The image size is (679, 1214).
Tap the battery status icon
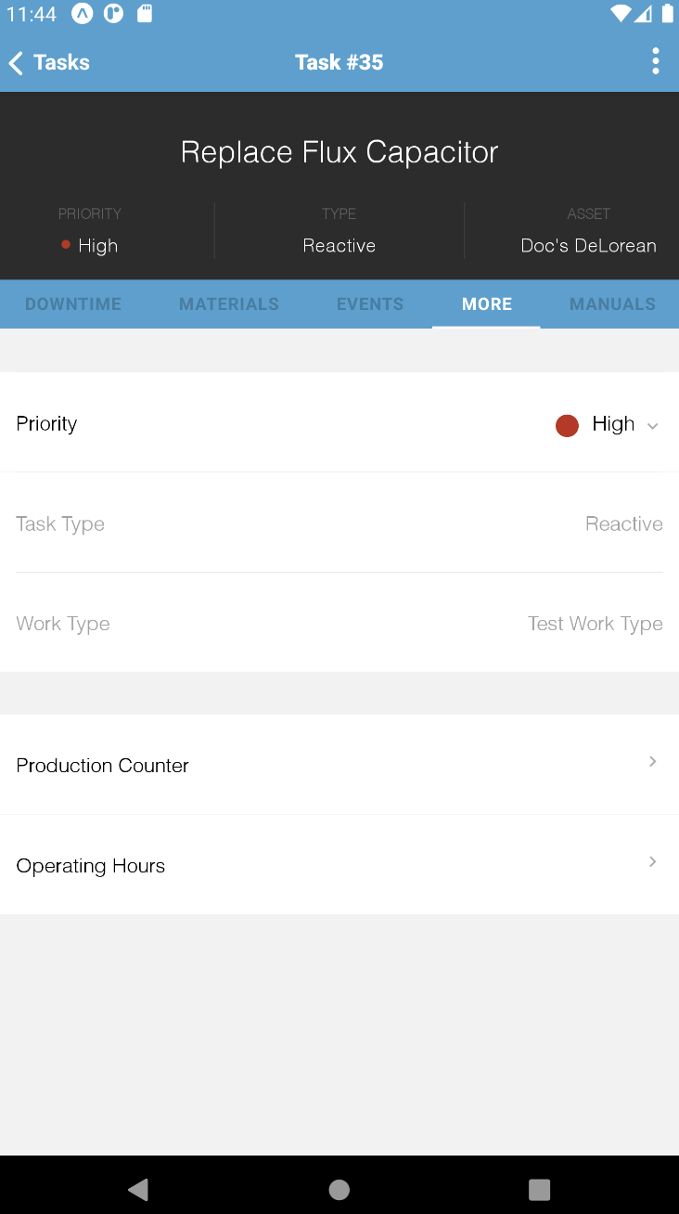click(x=667, y=14)
